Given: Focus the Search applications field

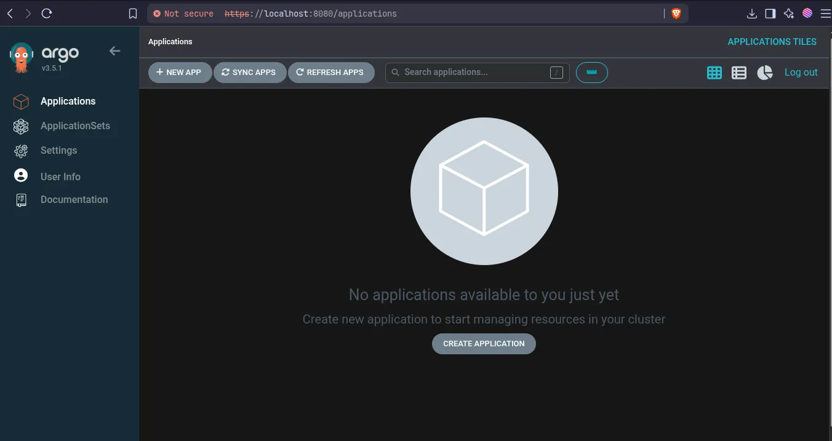Looking at the screenshot, I should click(x=477, y=73).
